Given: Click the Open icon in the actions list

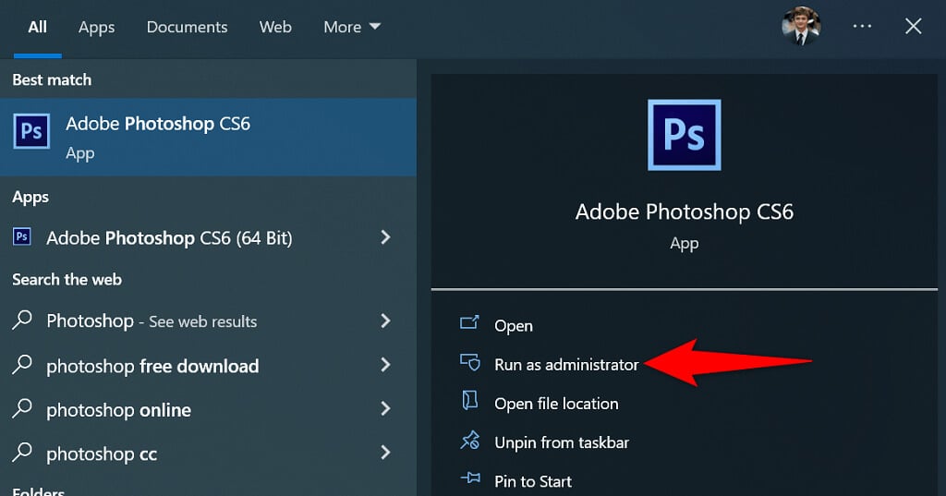Looking at the screenshot, I should click(469, 324).
